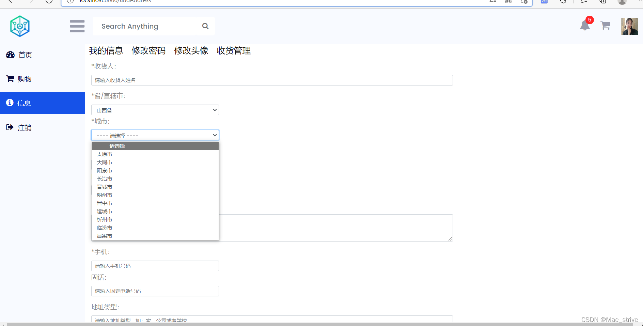643x326 pixels.
Task: Click the user avatar in the top right
Action: point(629,26)
